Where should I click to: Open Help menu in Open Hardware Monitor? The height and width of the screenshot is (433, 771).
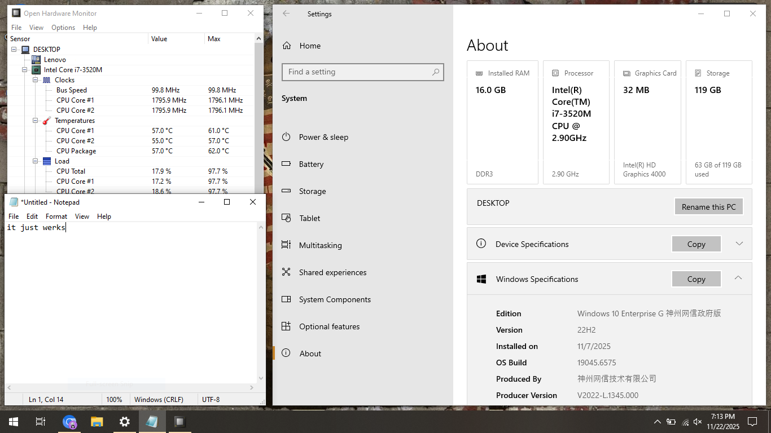90,27
